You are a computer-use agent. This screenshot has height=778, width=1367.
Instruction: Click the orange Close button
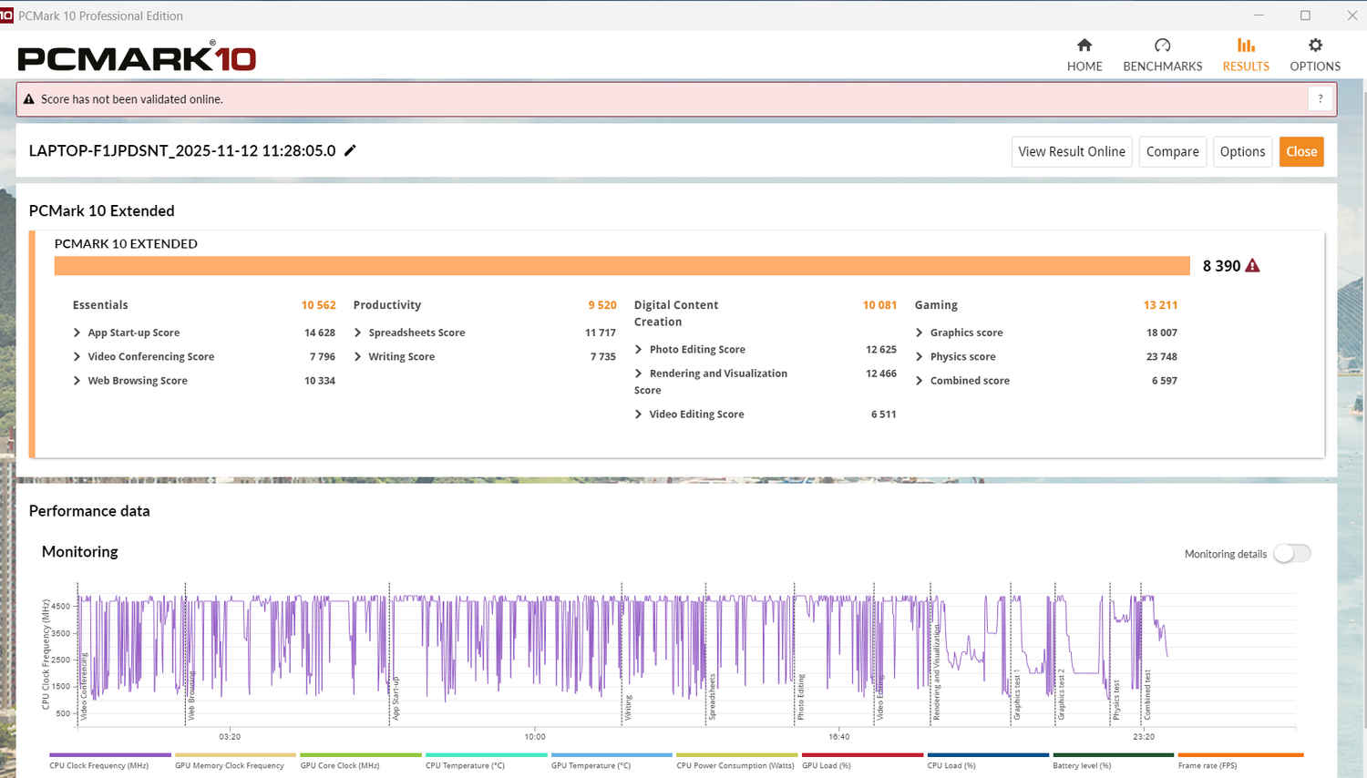coord(1300,151)
